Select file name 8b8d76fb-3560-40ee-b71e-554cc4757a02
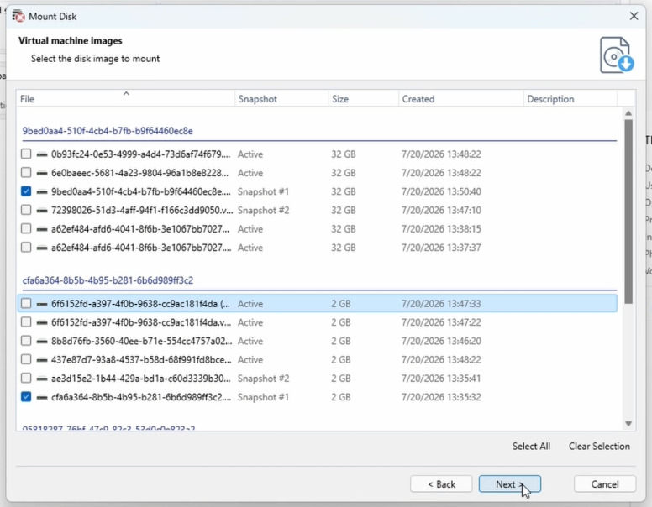 point(141,342)
